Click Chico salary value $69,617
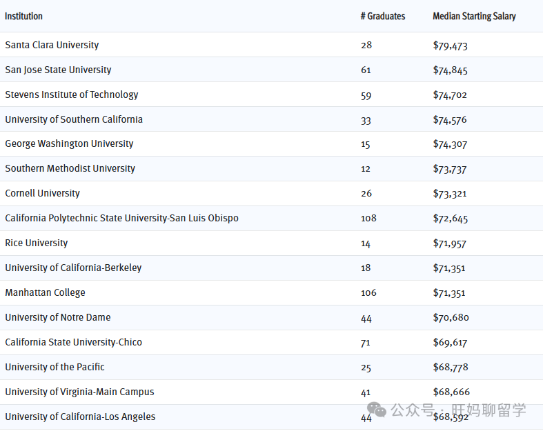 click(x=450, y=342)
